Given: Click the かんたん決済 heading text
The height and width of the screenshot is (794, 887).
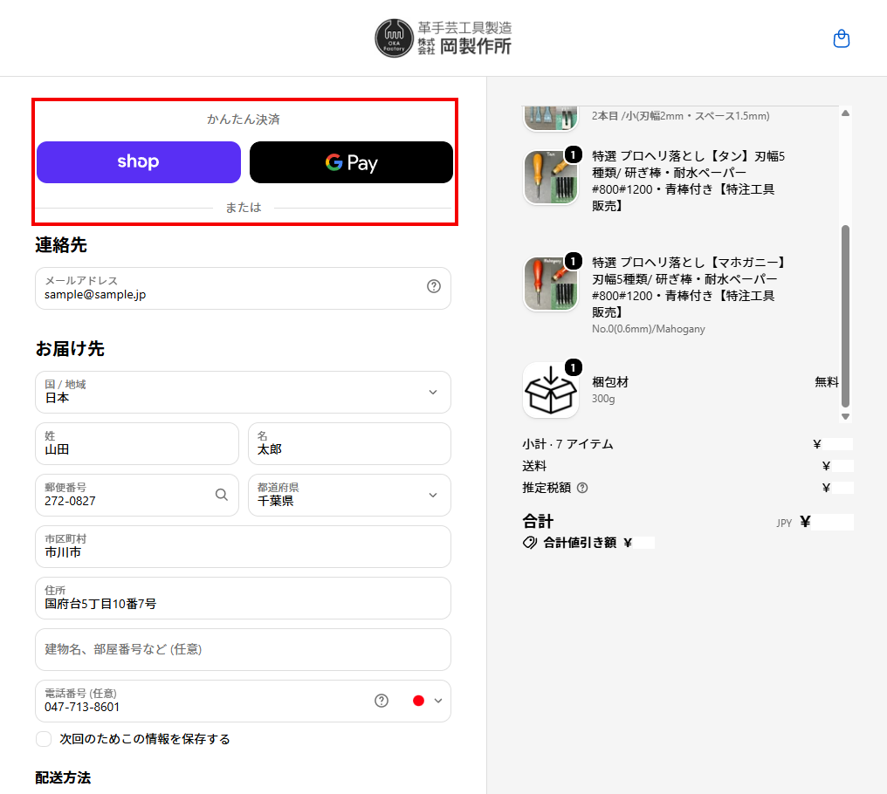Looking at the screenshot, I should [x=244, y=120].
